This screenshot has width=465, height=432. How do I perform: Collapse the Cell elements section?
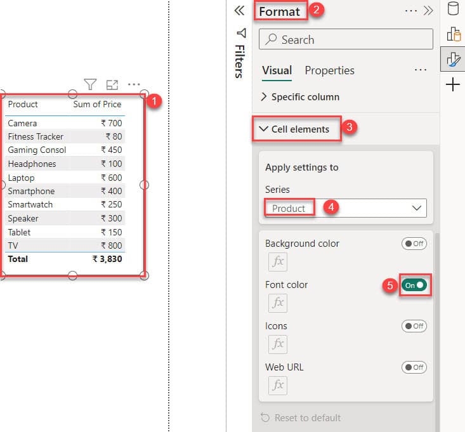(294, 129)
